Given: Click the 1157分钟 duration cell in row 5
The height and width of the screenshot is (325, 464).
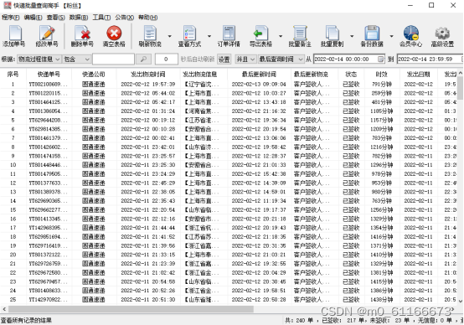Looking at the screenshot, I should pos(382,120).
